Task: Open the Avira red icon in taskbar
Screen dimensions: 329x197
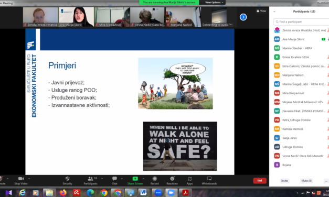Action: [x=77, y=193]
